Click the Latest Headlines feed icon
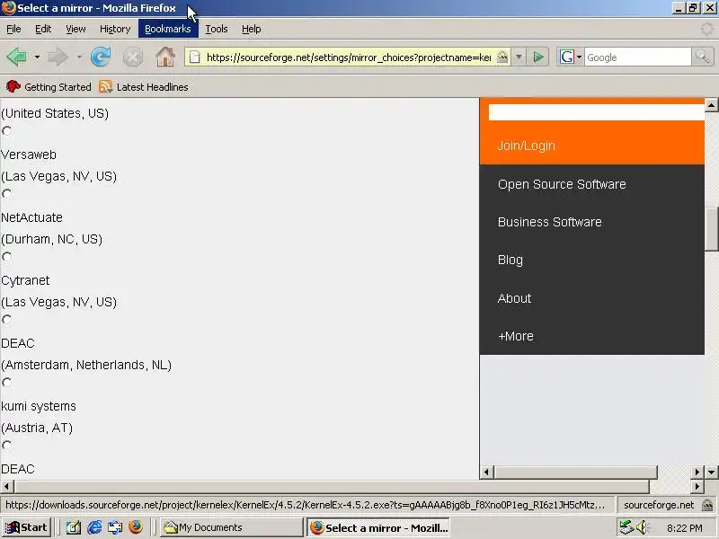719x539 pixels. [105, 86]
